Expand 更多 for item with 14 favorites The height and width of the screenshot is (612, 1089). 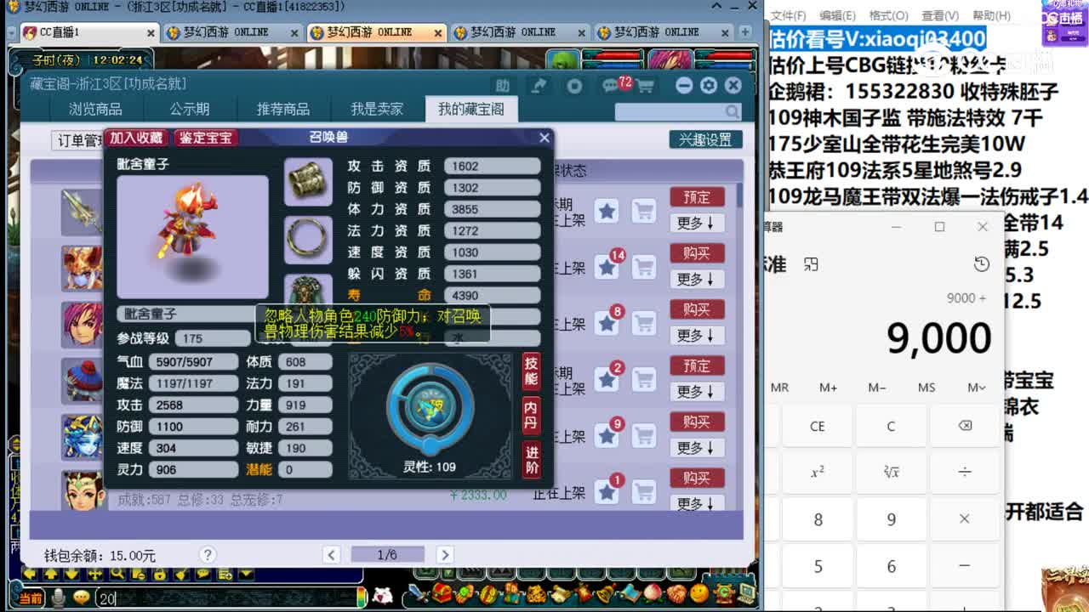pos(697,280)
